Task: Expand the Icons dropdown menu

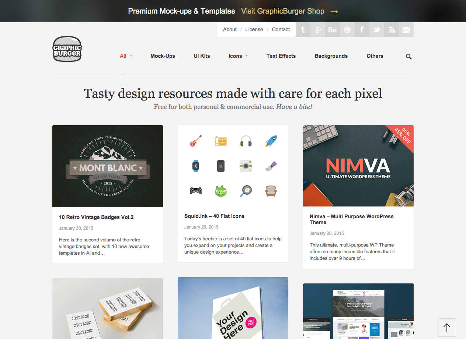Action: point(238,56)
